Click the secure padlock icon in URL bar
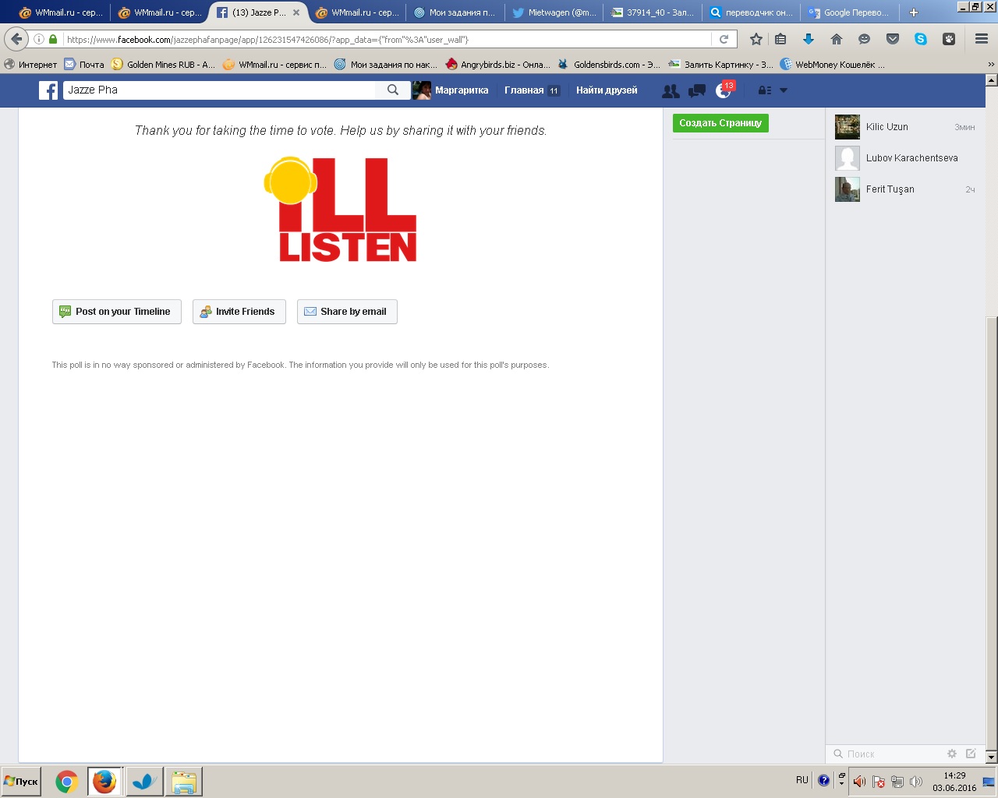Screen dimensions: 998x798 point(53,39)
